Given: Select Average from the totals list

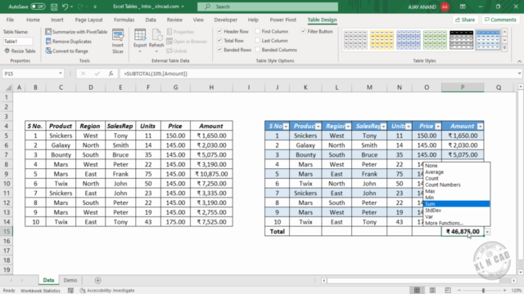Looking at the screenshot, I should click(x=457, y=172).
